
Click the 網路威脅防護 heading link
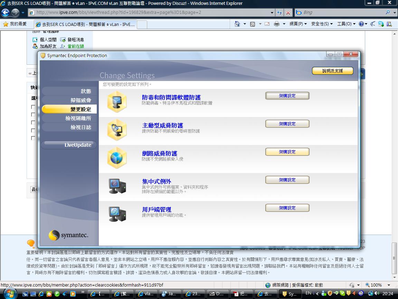pos(160,153)
